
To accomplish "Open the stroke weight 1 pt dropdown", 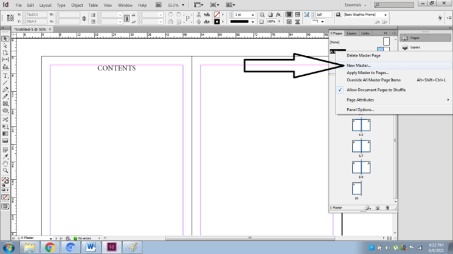I will [253, 15].
